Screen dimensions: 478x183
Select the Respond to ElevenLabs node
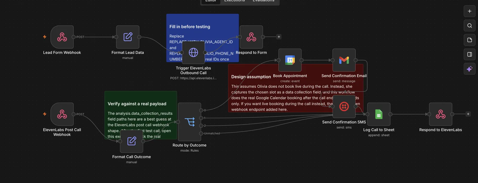click(440, 114)
